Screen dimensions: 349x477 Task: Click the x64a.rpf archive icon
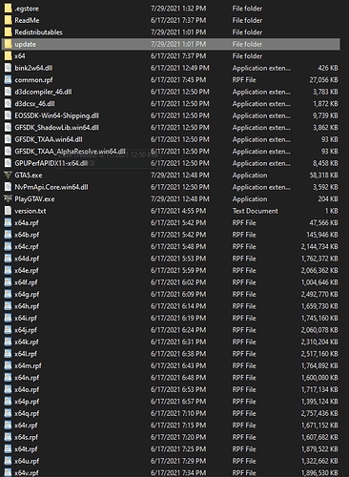pos(8,223)
